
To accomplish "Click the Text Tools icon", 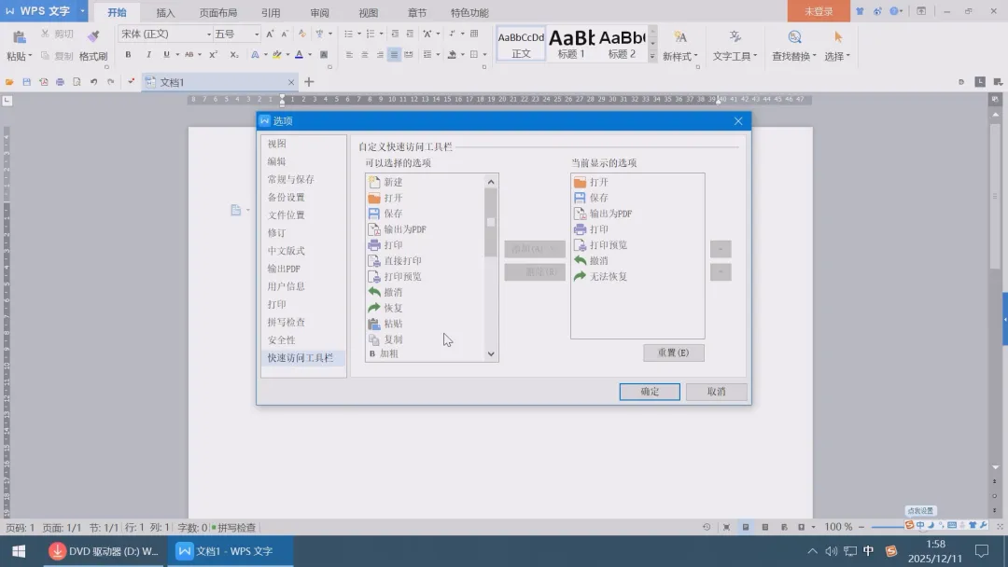I will click(x=735, y=36).
